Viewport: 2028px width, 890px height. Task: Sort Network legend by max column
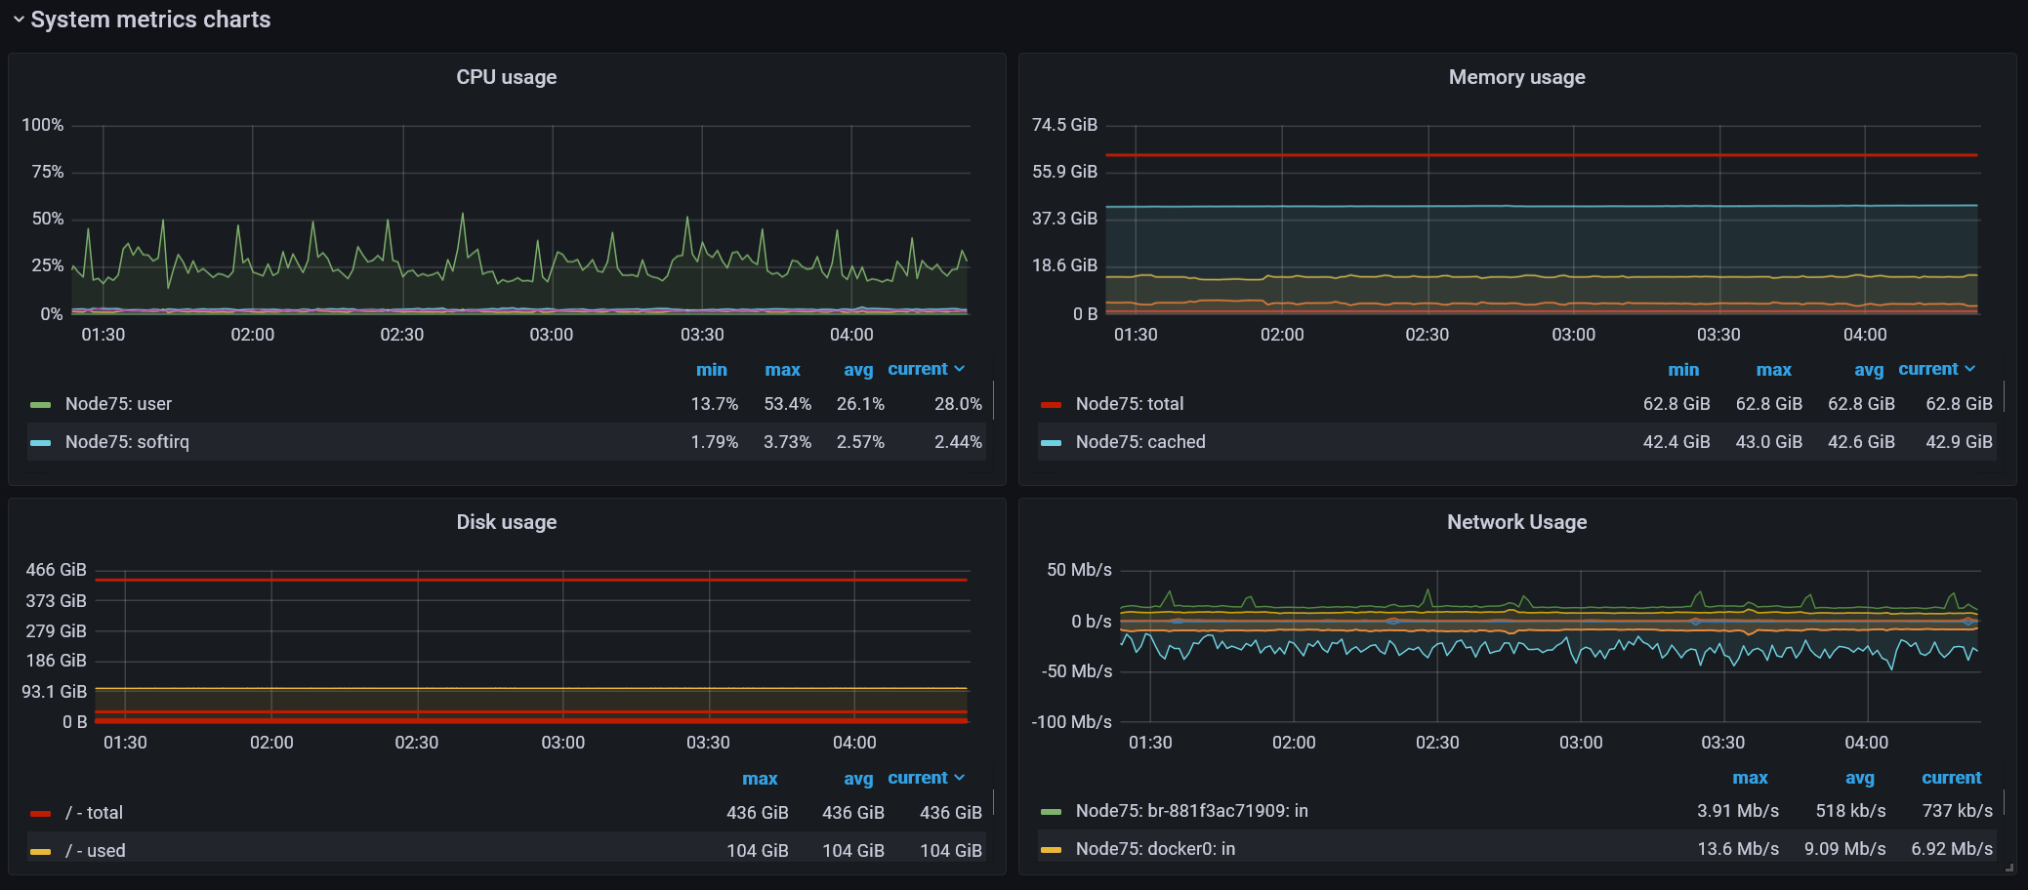(1750, 778)
